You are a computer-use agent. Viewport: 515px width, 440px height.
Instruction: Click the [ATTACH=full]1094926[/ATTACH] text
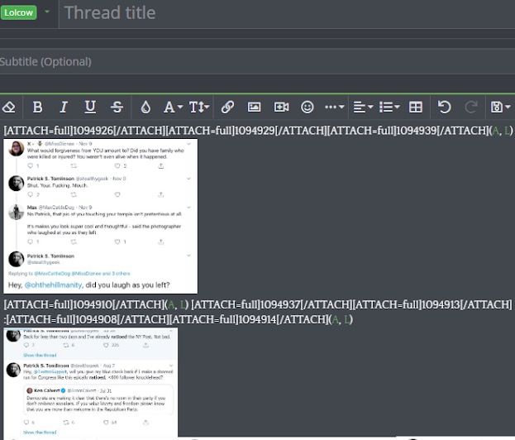click(x=84, y=131)
